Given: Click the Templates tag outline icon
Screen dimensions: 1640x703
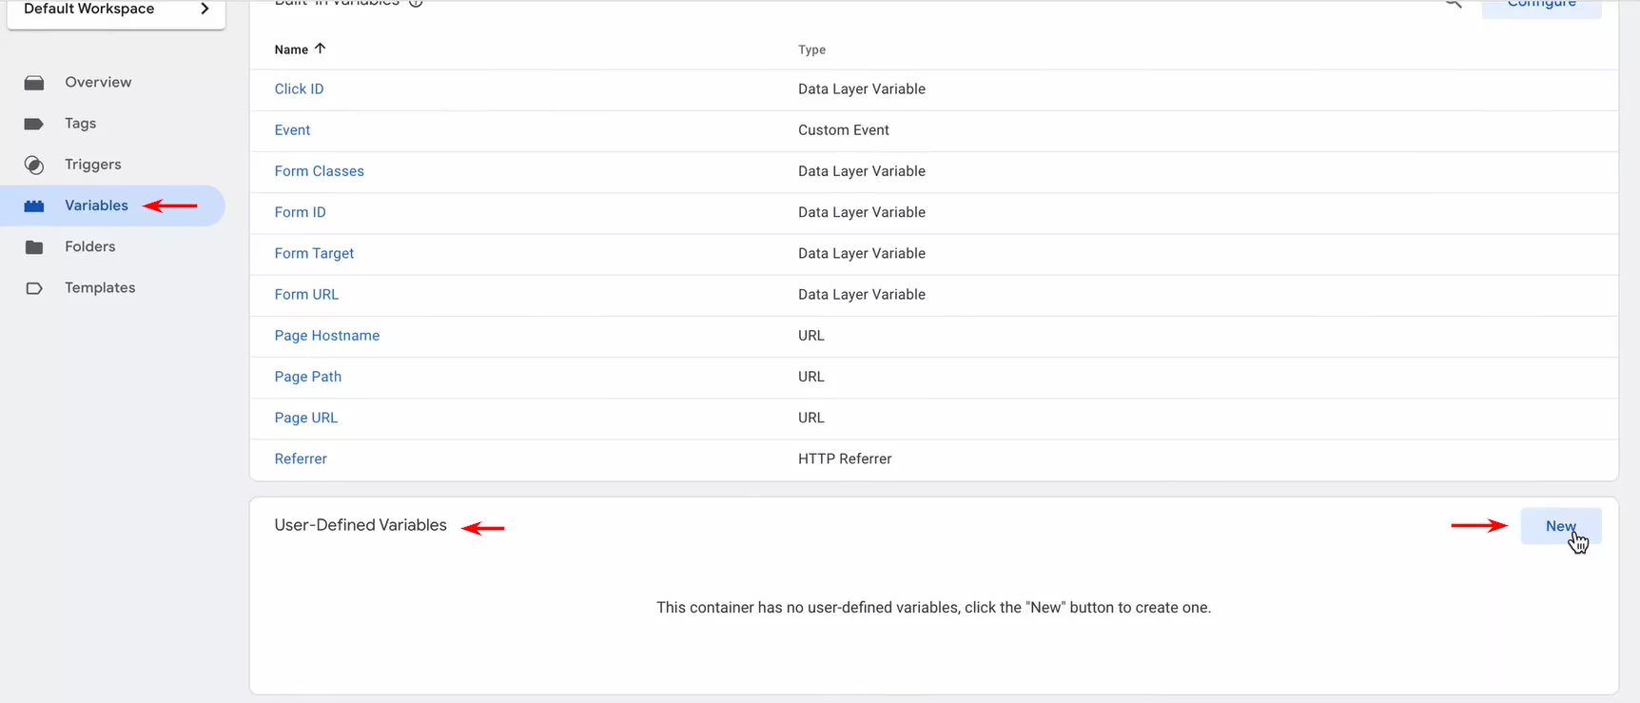Looking at the screenshot, I should coord(34,288).
